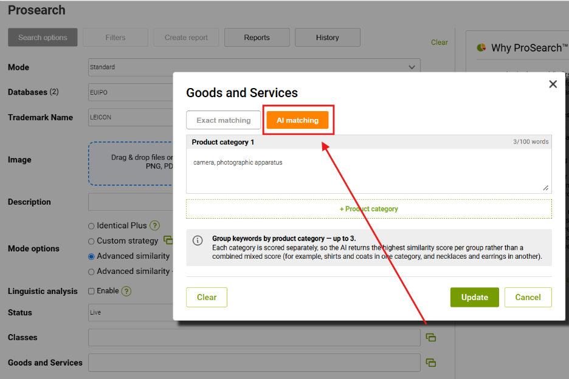
Task: Click the green Update button
Action: pos(474,298)
